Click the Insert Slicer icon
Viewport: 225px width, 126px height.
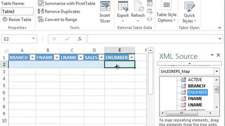click(105, 6)
